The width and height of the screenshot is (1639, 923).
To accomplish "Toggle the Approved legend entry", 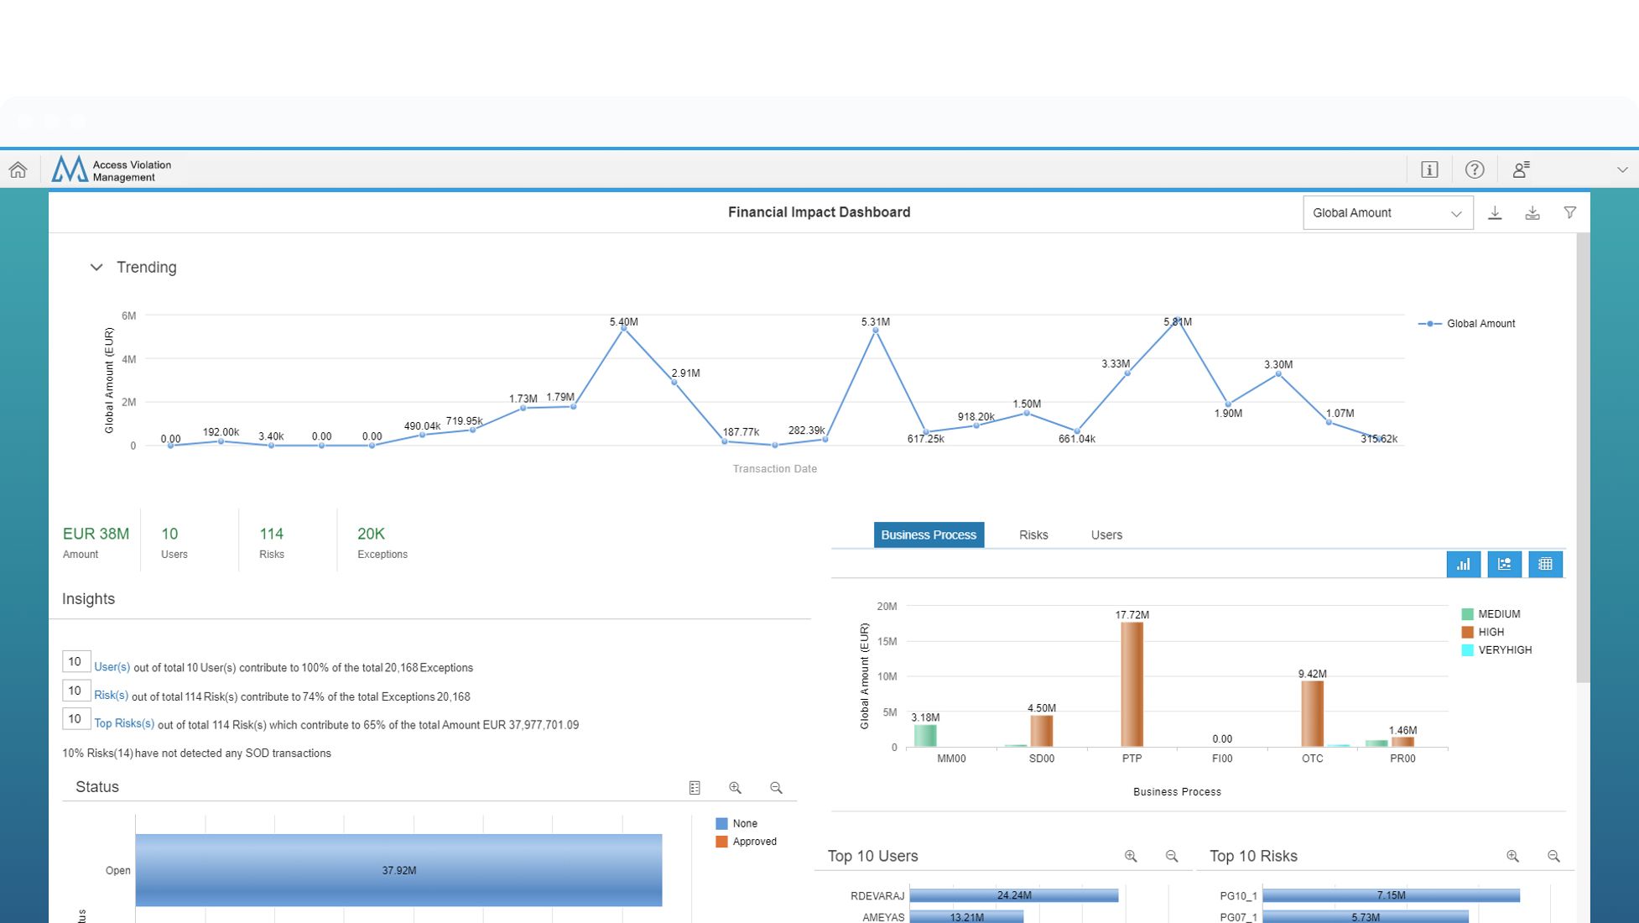I will pyautogui.click(x=753, y=842).
